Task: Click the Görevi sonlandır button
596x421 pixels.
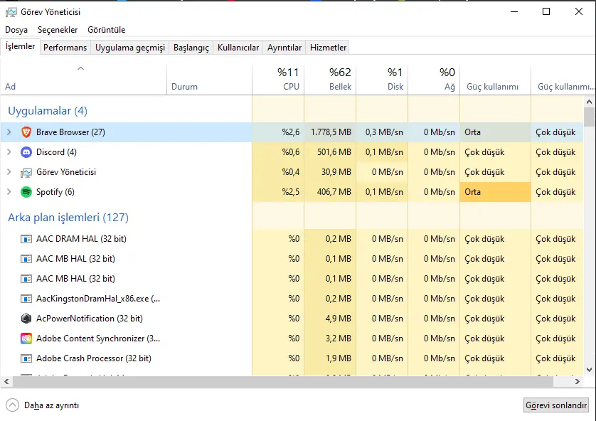Action: [x=555, y=405]
